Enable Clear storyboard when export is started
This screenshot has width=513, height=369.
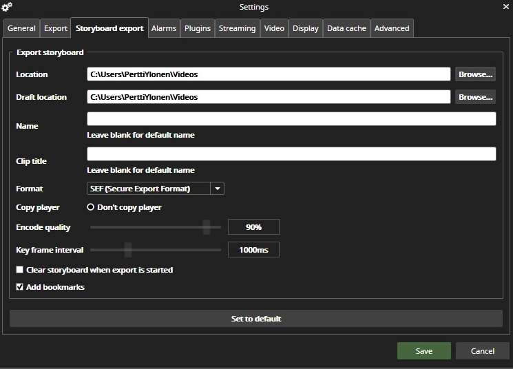coord(20,270)
